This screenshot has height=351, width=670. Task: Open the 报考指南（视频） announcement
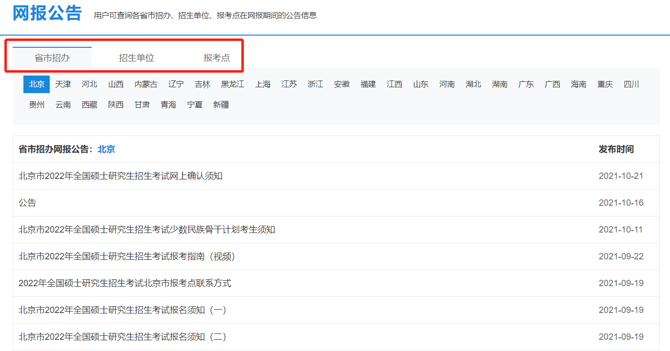pyautogui.click(x=127, y=256)
